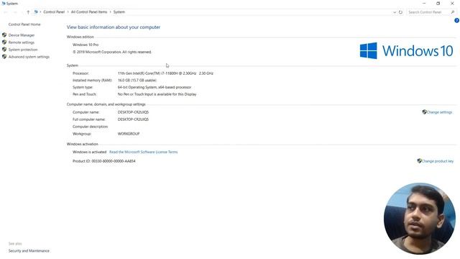The width and height of the screenshot is (460, 259).
Task: Click the shield icon next to Change settings
Action: click(x=424, y=112)
